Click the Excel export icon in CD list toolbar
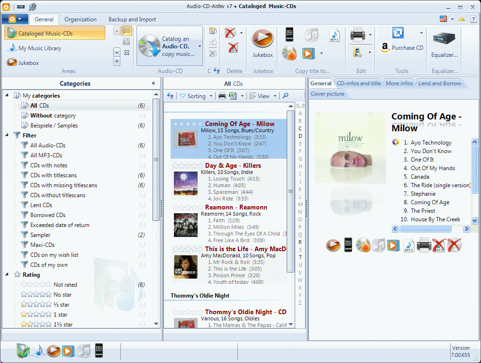Screen dimensions: 481x363 [233, 96]
